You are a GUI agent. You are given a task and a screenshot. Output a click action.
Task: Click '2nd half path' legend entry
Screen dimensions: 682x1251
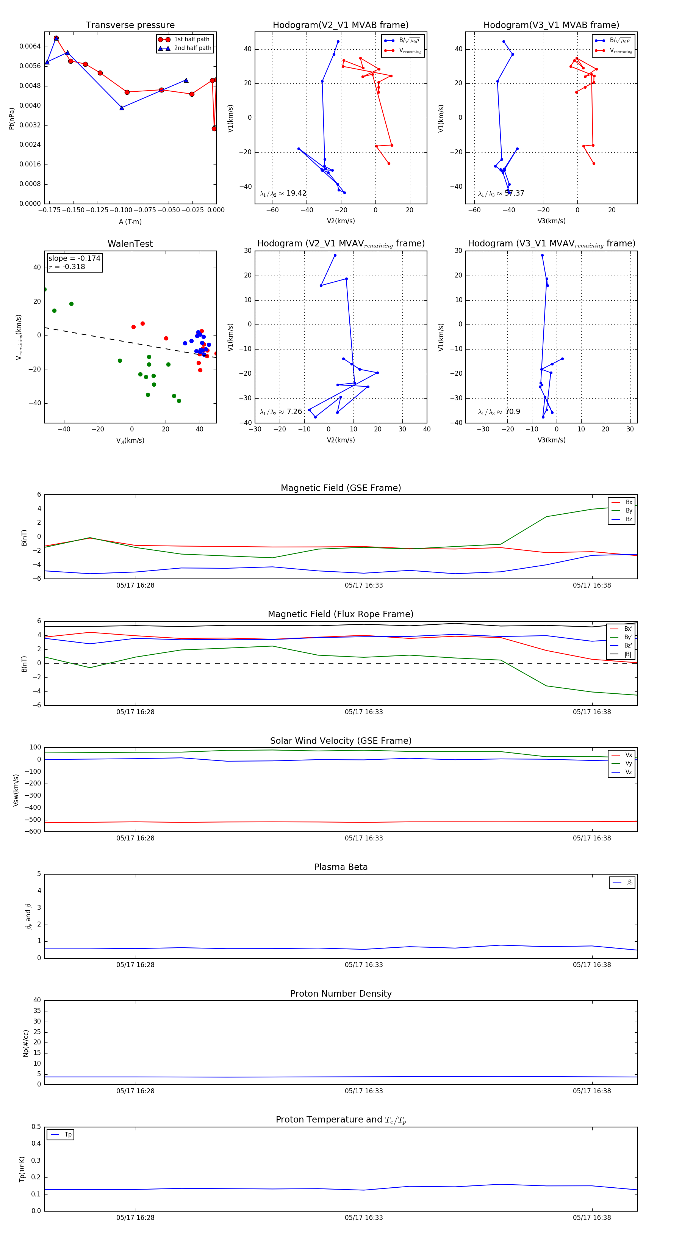(x=185, y=48)
